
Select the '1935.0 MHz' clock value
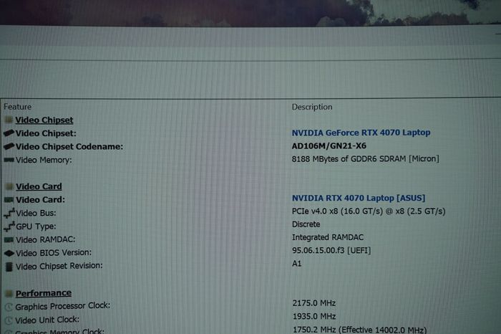[x=314, y=316]
